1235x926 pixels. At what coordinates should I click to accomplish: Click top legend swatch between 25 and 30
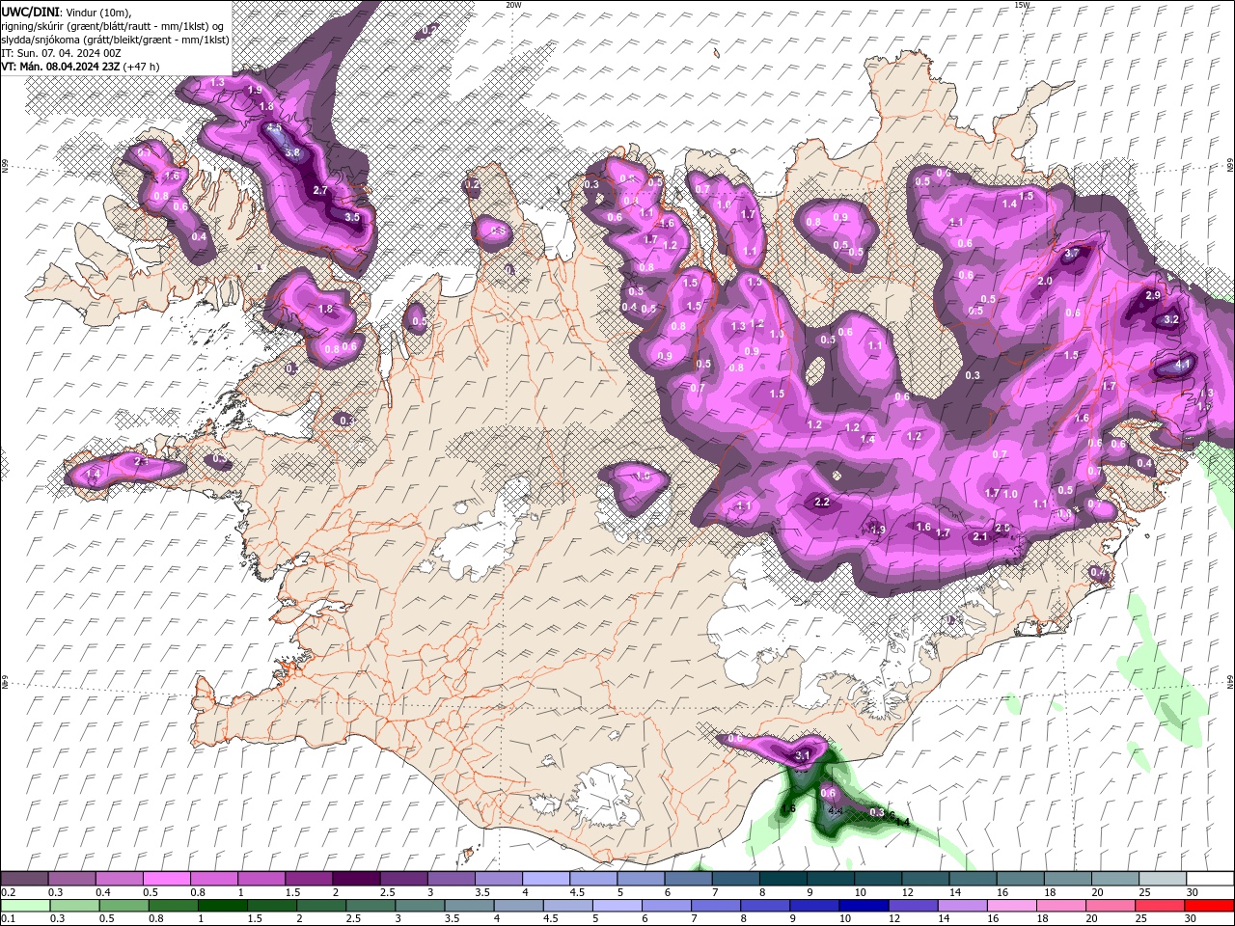[1161, 879]
